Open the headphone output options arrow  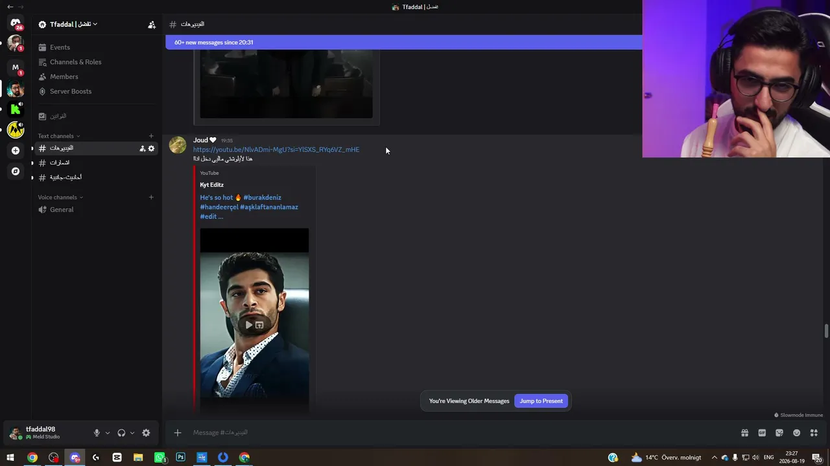(x=132, y=433)
